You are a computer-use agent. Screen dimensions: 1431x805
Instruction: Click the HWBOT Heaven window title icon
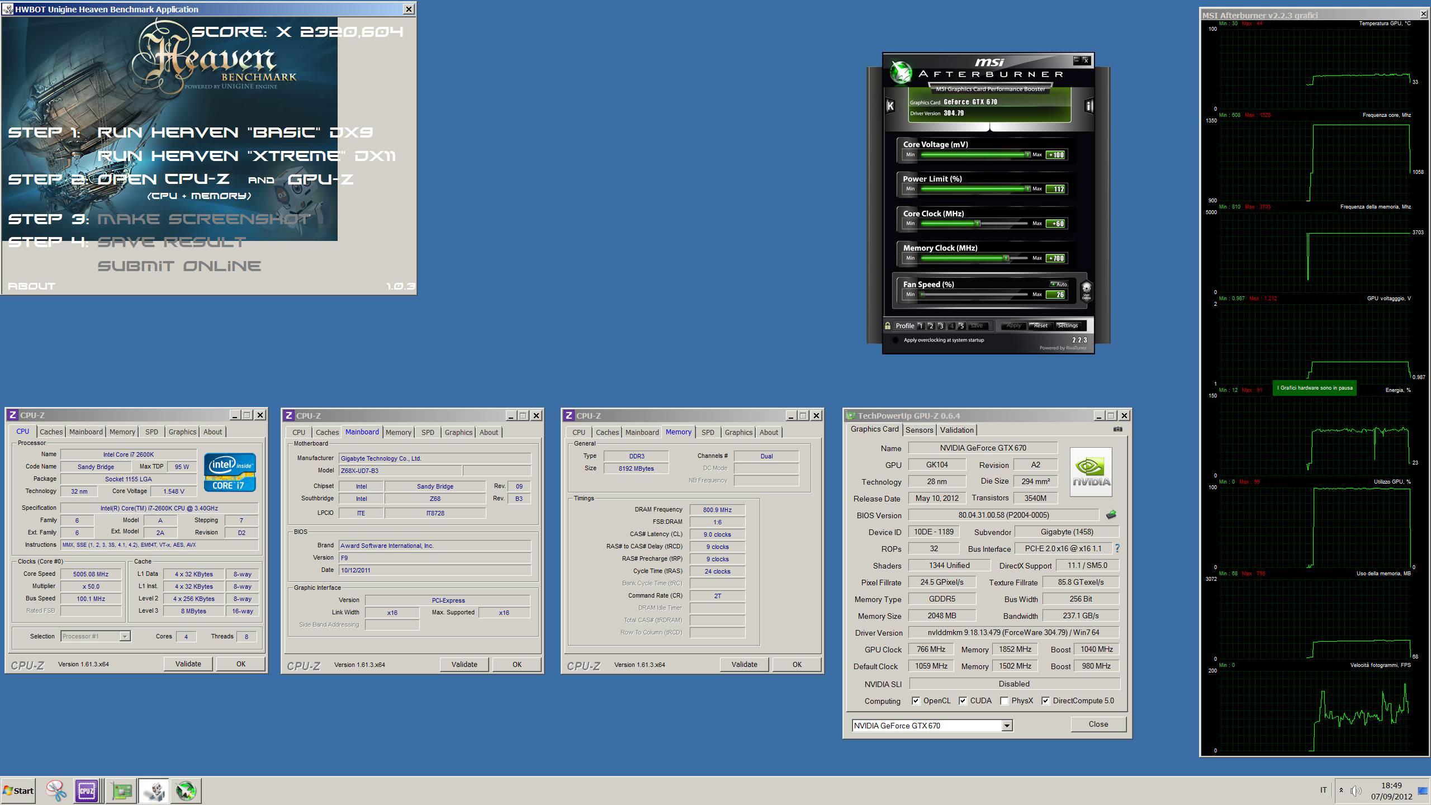pos(7,9)
